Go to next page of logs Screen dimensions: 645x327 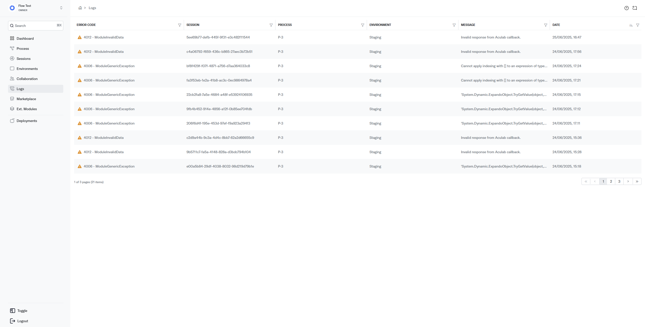pos(628,181)
